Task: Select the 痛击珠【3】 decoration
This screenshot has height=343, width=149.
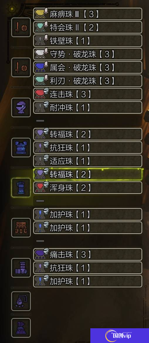Action: 88,254
